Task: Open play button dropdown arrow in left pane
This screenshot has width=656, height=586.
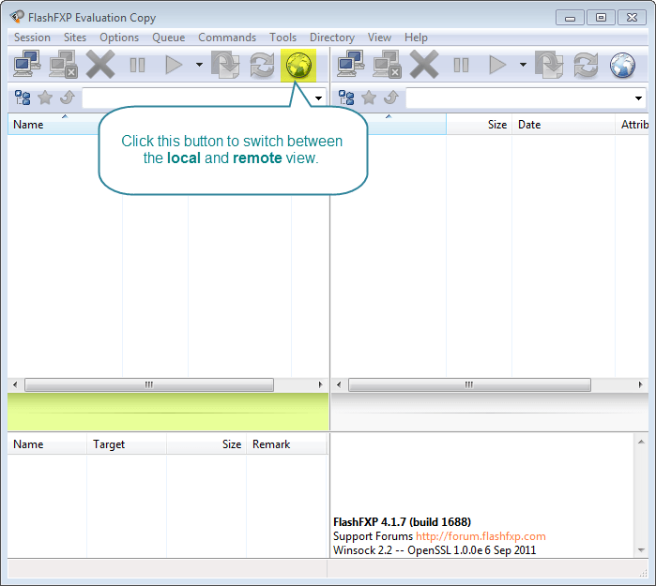Action: coord(199,65)
